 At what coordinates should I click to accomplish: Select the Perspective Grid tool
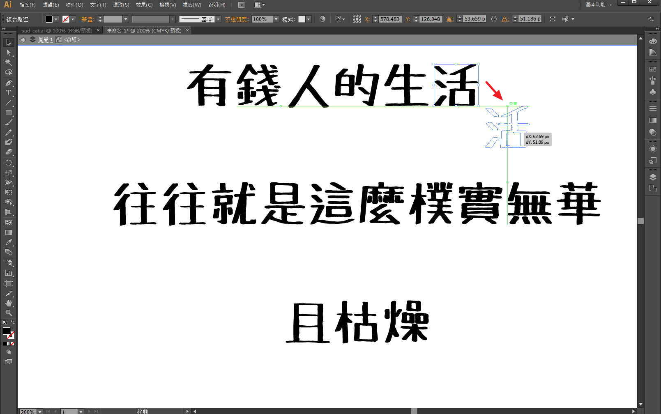[9, 212]
